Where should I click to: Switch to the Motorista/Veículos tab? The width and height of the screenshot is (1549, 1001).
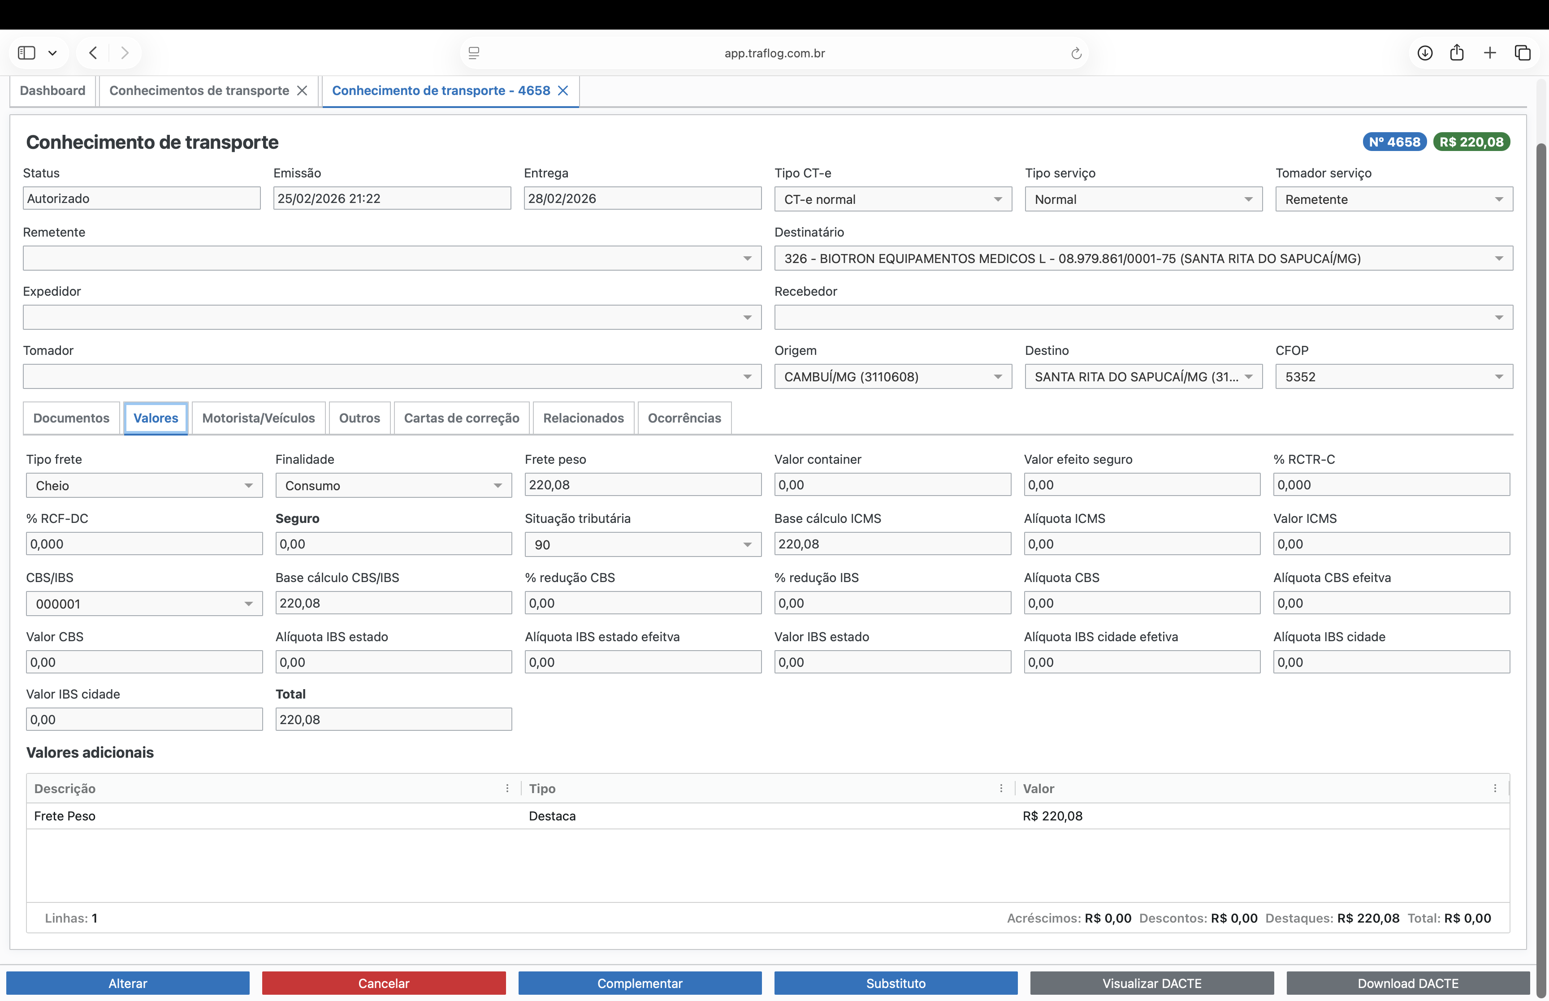pyautogui.click(x=258, y=418)
